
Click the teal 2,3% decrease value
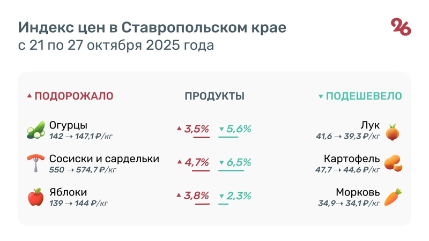pyautogui.click(x=239, y=195)
